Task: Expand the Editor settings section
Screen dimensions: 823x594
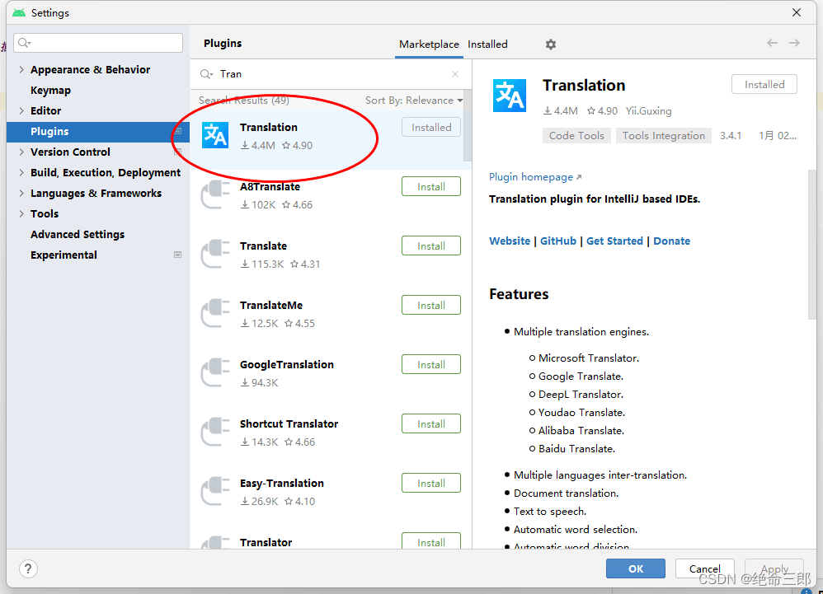Action: coord(21,110)
